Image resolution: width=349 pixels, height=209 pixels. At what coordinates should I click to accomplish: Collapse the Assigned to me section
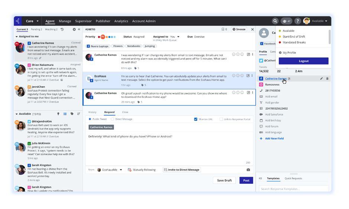17,37
